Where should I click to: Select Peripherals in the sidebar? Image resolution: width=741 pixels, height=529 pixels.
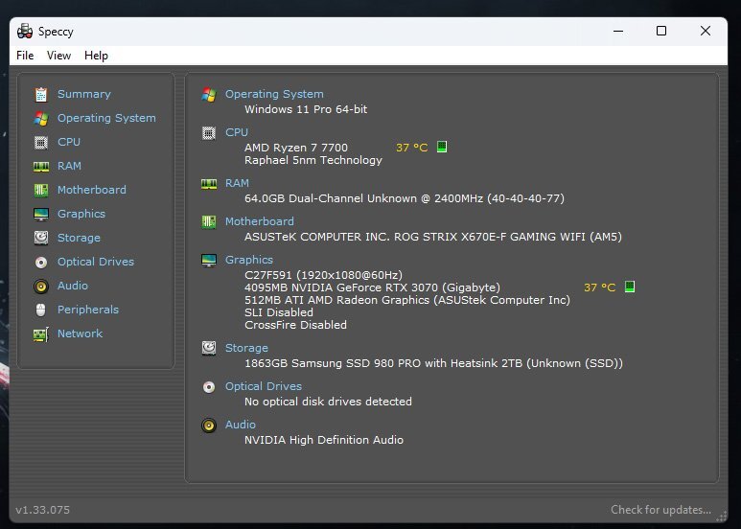click(88, 310)
